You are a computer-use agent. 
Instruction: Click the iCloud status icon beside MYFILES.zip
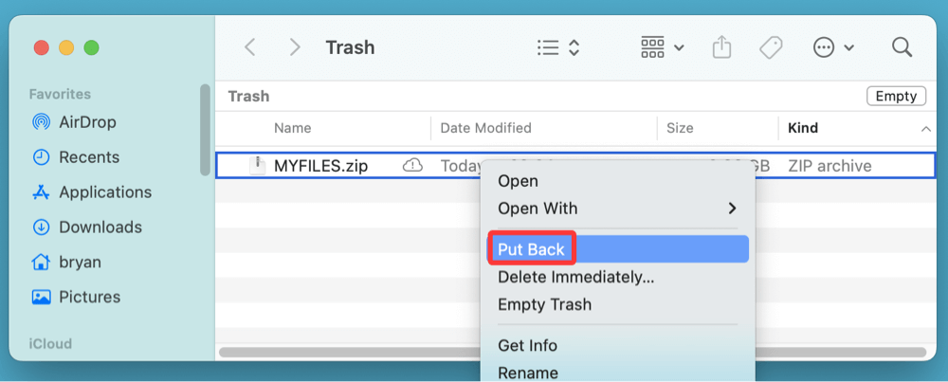point(412,165)
